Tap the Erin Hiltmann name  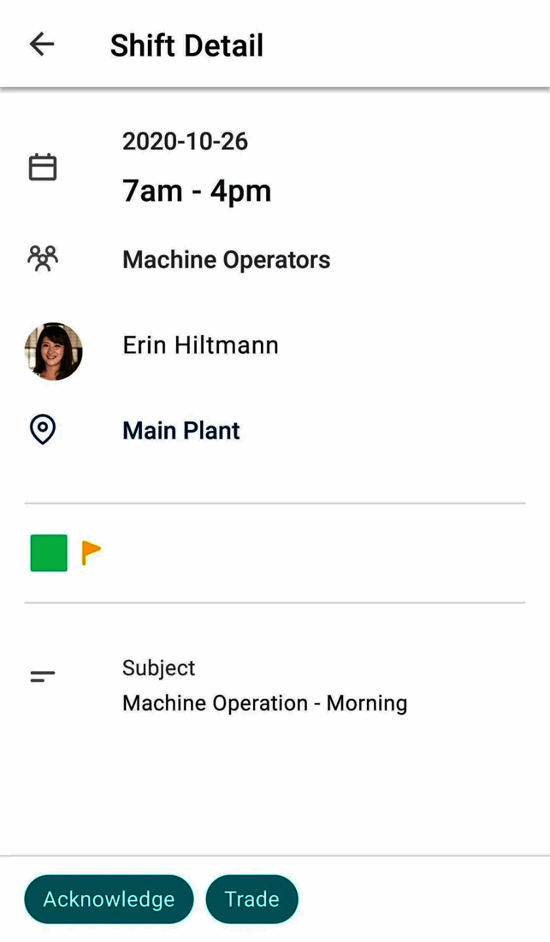pyautogui.click(x=200, y=345)
